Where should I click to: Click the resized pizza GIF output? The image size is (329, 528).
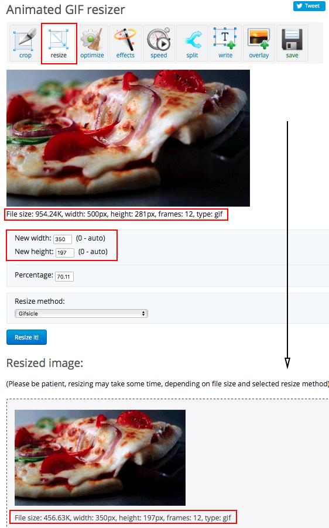(x=100, y=457)
